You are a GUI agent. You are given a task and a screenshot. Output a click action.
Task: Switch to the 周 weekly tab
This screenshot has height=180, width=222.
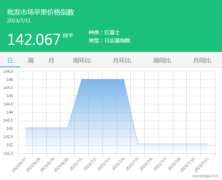(30, 60)
